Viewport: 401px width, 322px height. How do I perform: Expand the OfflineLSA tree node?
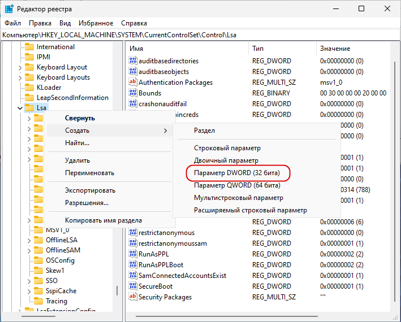(29, 241)
